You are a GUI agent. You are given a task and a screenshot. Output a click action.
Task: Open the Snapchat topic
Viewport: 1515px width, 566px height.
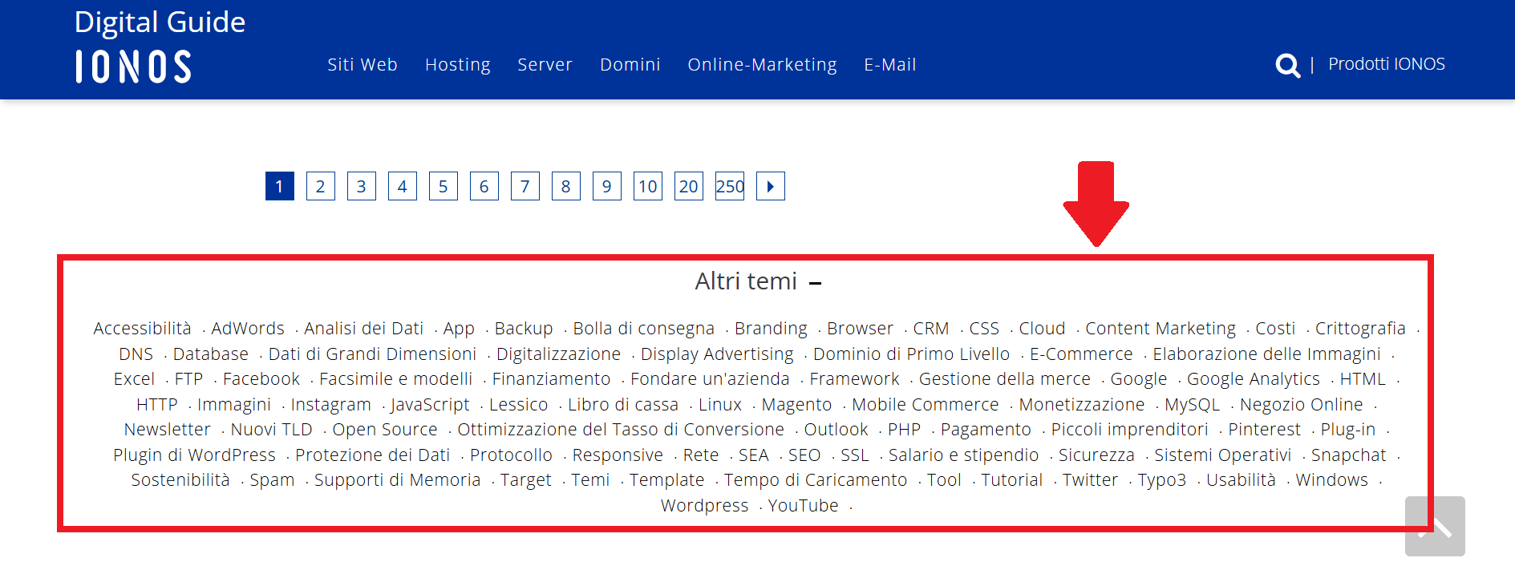[1349, 455]
